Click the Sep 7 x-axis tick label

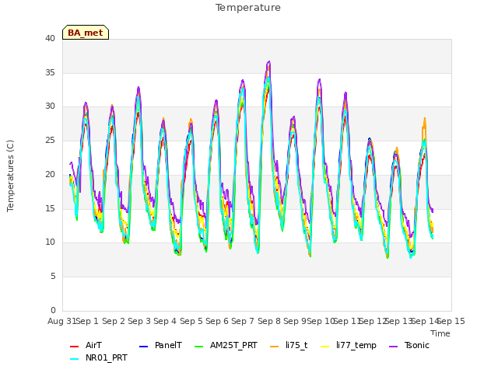243,321
